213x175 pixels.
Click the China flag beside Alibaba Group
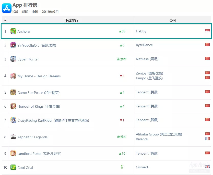(207, 134)
